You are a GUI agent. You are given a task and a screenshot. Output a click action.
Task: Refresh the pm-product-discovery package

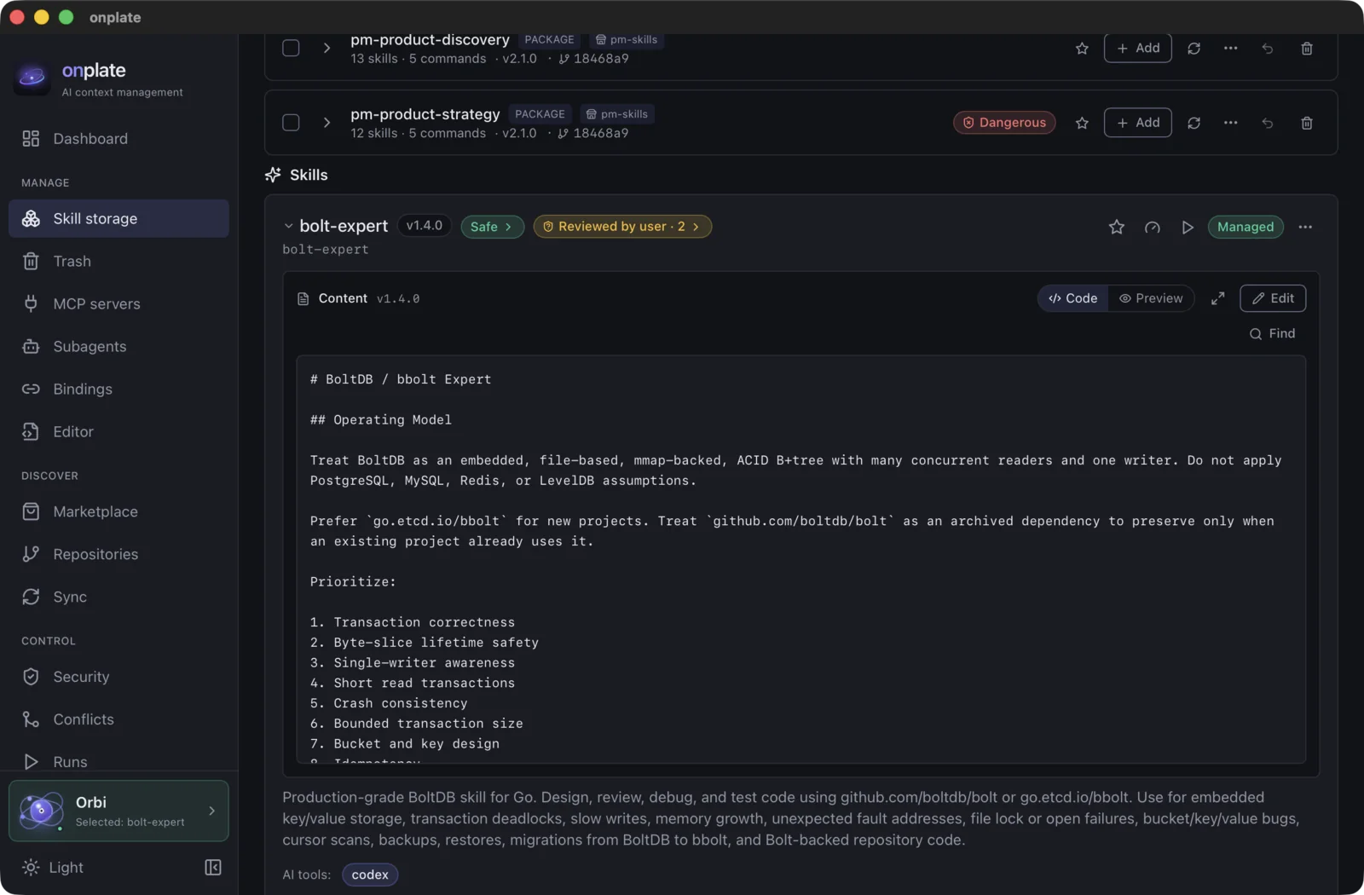tap(1193, 49)
